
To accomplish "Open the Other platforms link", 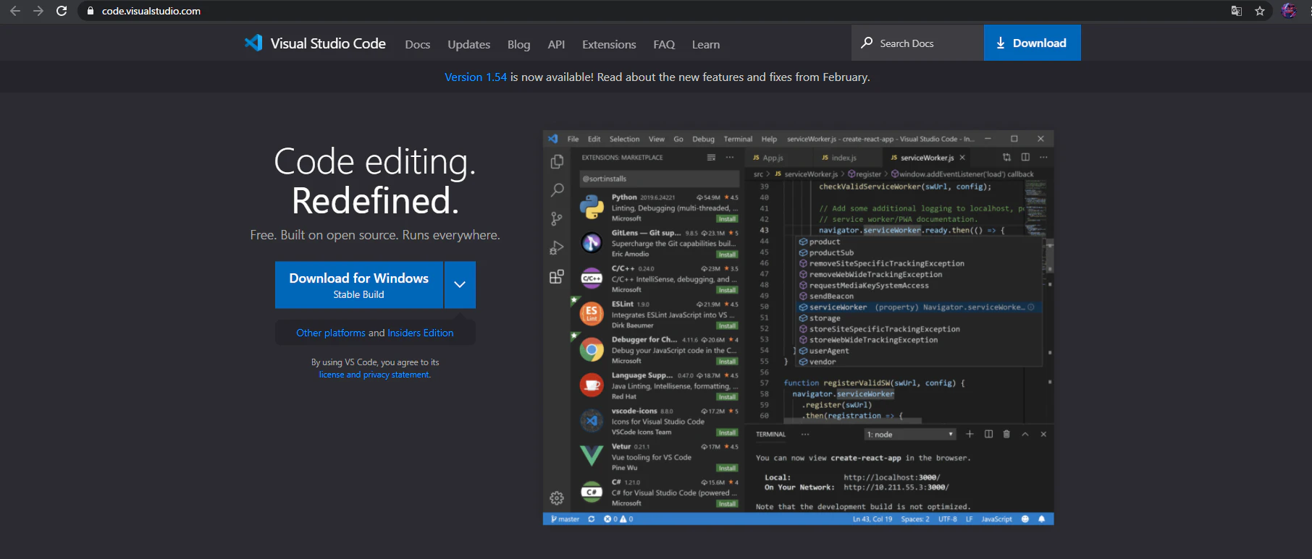I will point(331,333).
